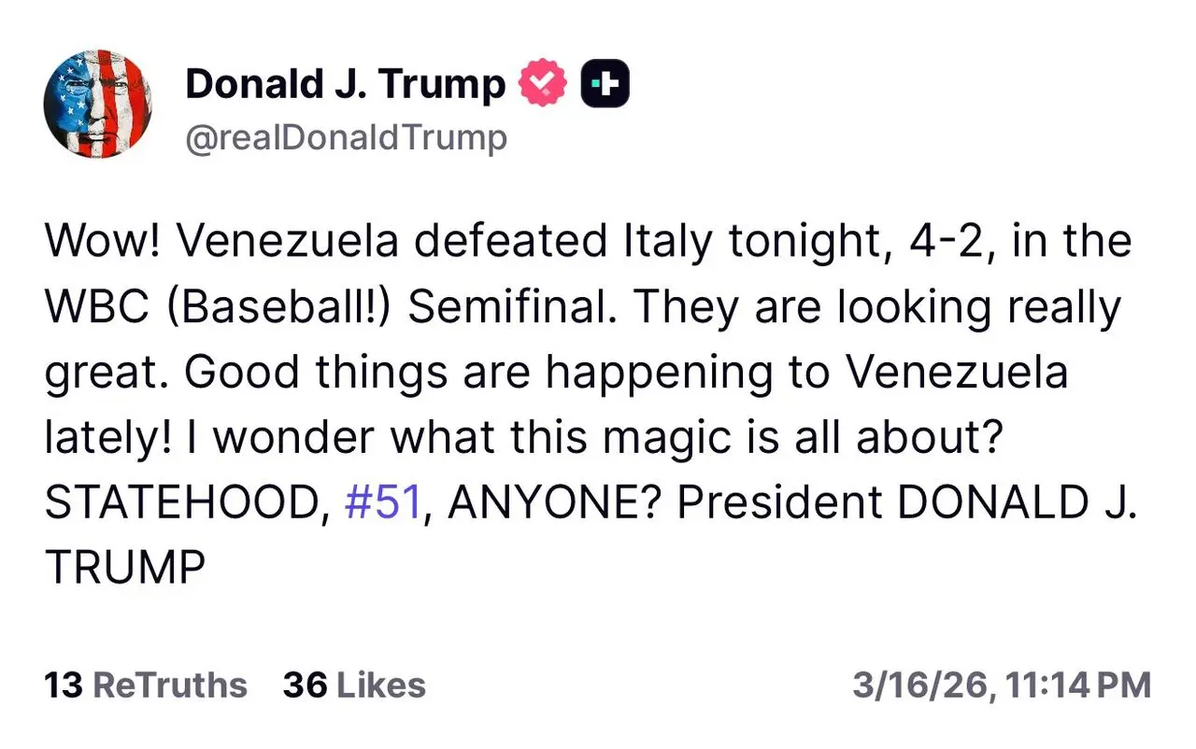Click the red verified checkmark badge
Viewport: 1196px width, 749px height.
[543, 85]
